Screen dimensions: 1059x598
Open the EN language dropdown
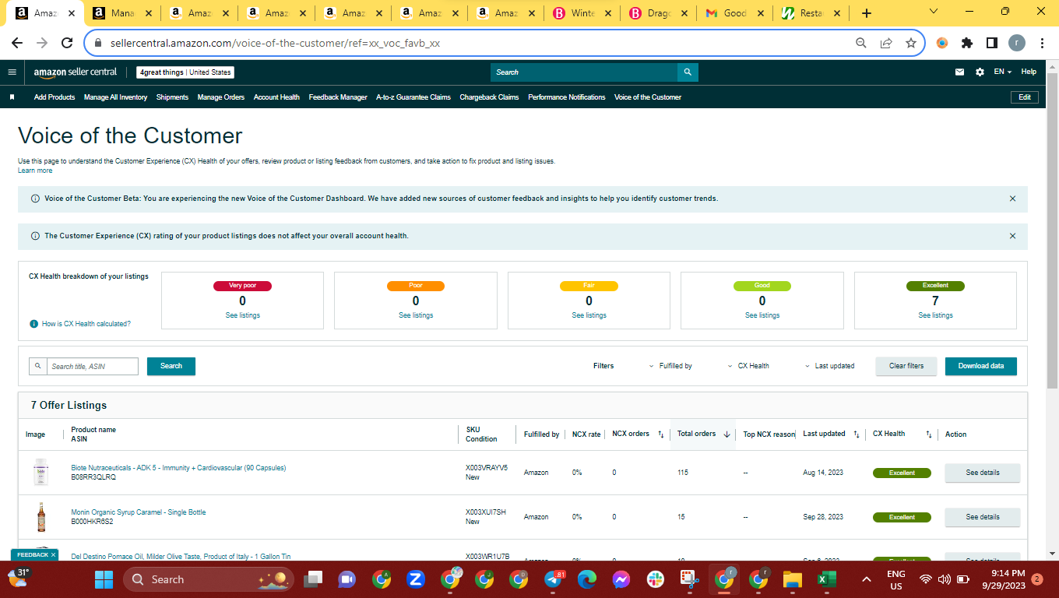point(1003,72)
